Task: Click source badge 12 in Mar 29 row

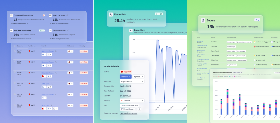Action: (x=55, y=108)
